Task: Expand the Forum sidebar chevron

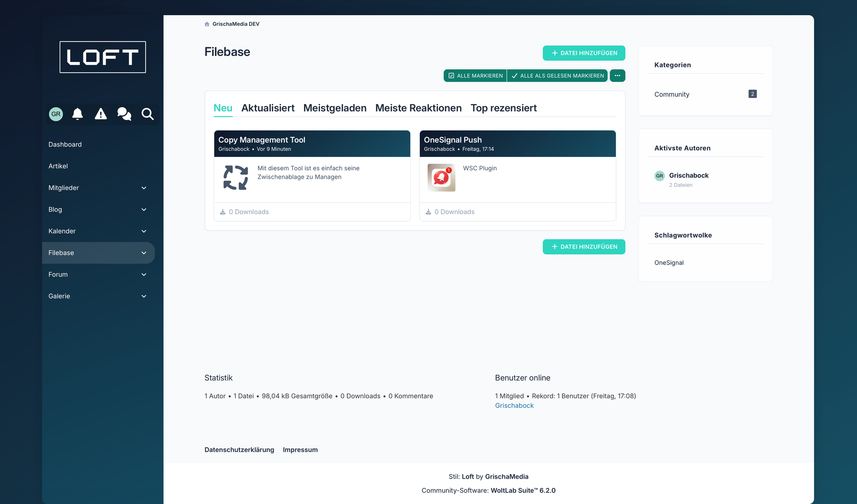Action: tap(144, 275)
